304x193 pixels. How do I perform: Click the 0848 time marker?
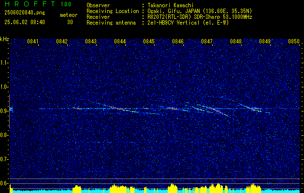(x=236, y=41)
